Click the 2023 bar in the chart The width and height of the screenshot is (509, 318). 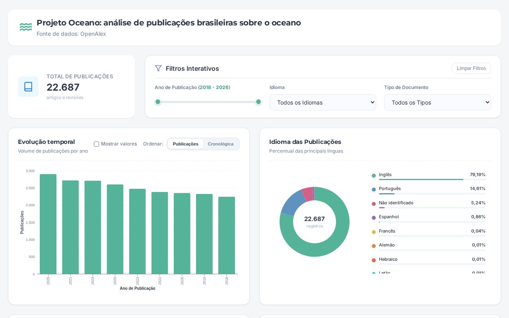[x=137, y=231]
